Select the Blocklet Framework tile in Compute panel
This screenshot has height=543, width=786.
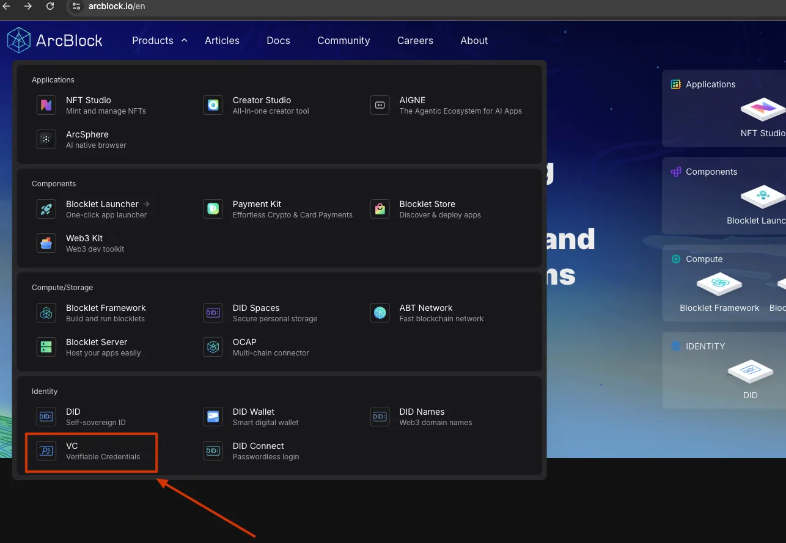click(x=719, y=292)
